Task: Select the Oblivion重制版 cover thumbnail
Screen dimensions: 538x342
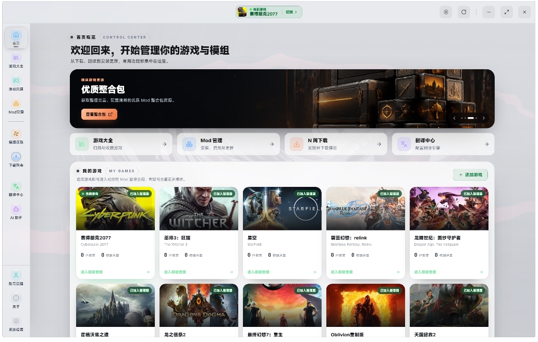Action: pos(365,306)
